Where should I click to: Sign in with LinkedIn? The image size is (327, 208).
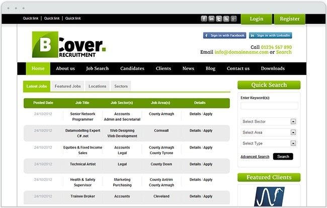click(x=271, y=35)
